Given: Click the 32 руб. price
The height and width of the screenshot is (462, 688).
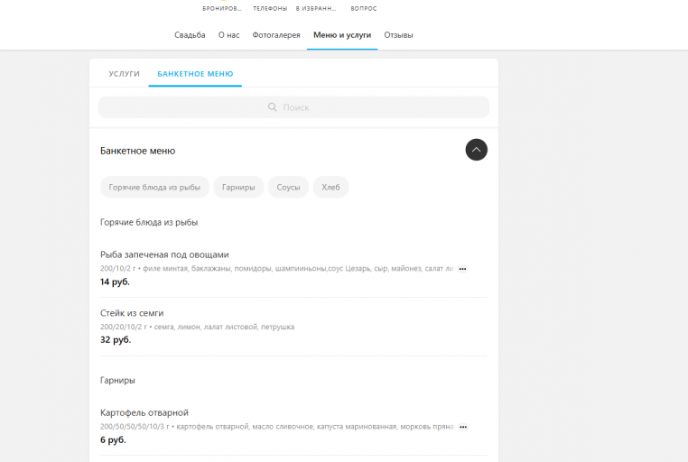Looking at the screenshot, I should click(116, 339).
